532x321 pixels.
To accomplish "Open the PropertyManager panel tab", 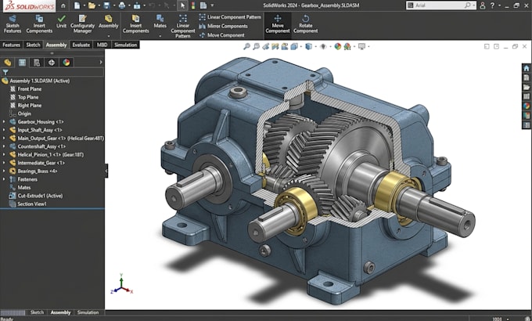I will coord(22,63).
